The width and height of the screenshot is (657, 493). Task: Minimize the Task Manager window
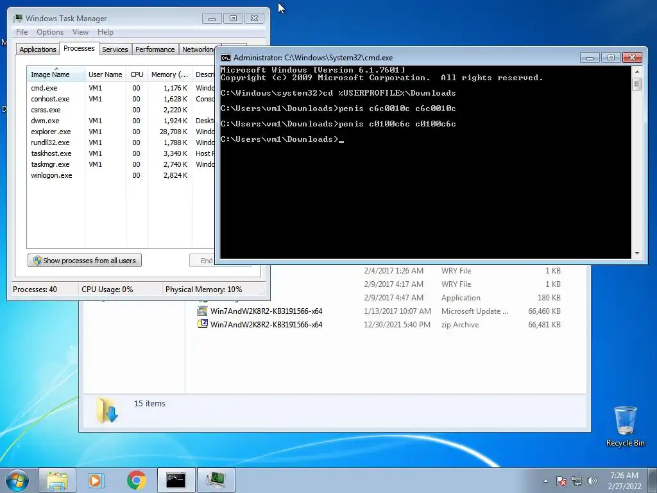coord(212,19)
